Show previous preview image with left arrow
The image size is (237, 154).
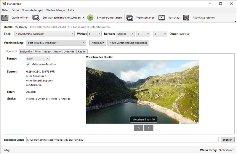[x=139, y=128]
